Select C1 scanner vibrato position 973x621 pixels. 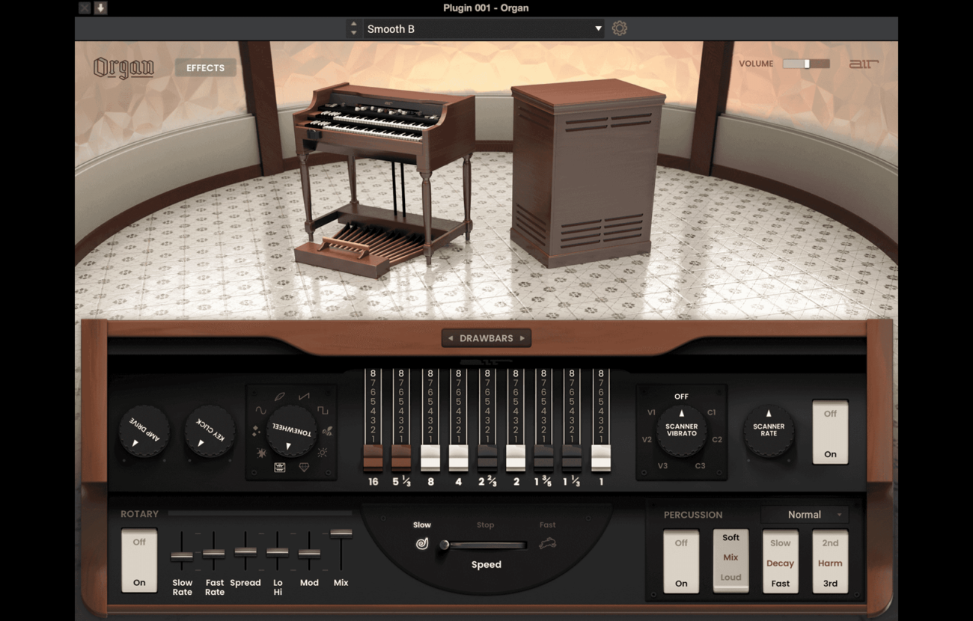[711, 412]
